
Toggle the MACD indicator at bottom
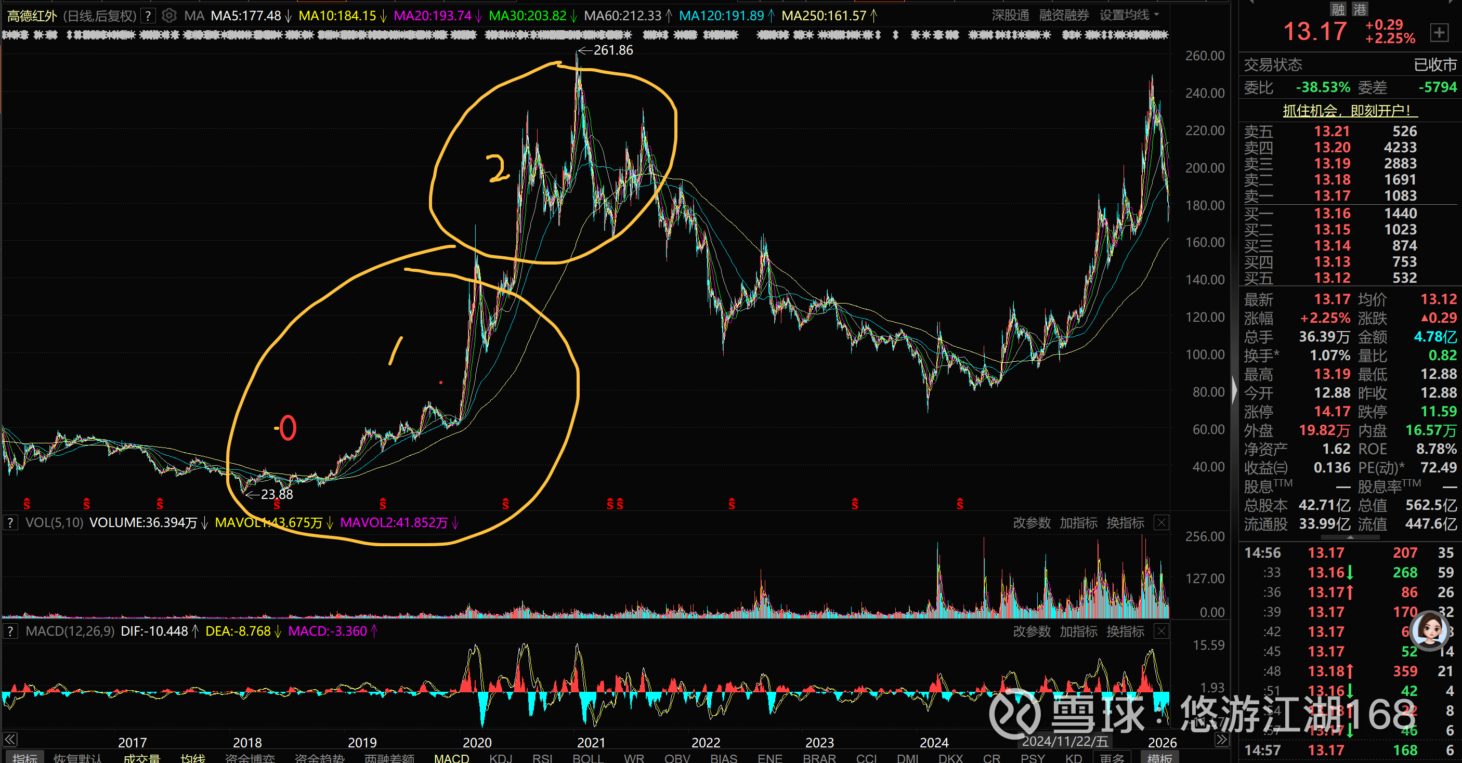click(451, 758)
